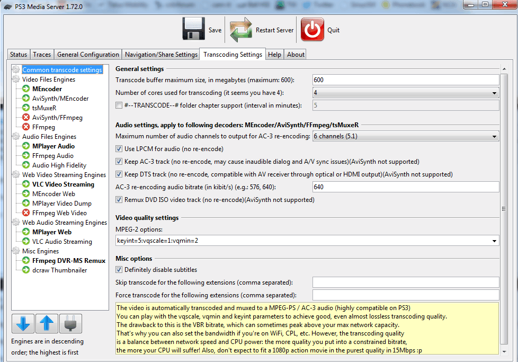
Task: Click settings panel scrollbar down arrow
Action: (504, 351)
